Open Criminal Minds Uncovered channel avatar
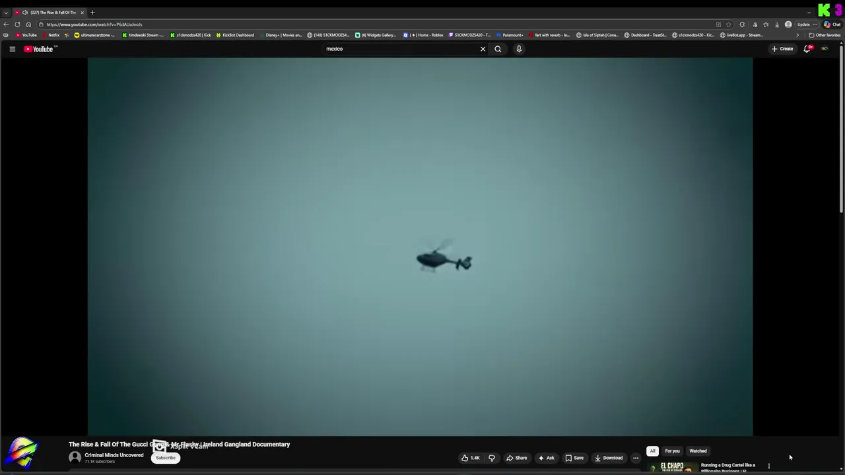The width and height of the screenshot is (845, 475). [75, 458]
